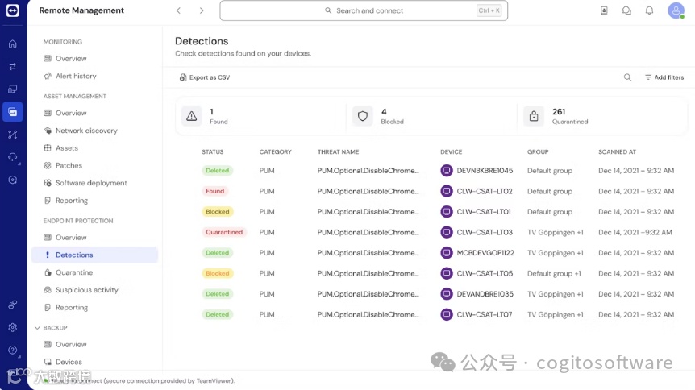The height and width of the screenshot is (390, 695).
Task: Click TV Göppingen +1 in MCBDEVGOP1122 row
Action: tap(556, 253)
